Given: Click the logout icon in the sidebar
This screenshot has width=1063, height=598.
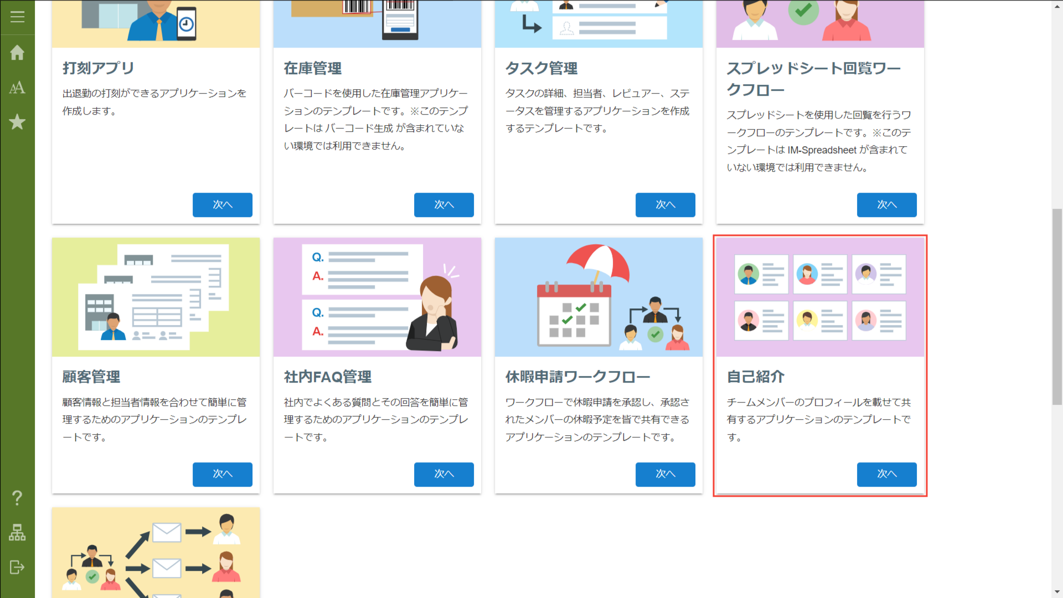Looking at the screenshot, I should (17, 567).
